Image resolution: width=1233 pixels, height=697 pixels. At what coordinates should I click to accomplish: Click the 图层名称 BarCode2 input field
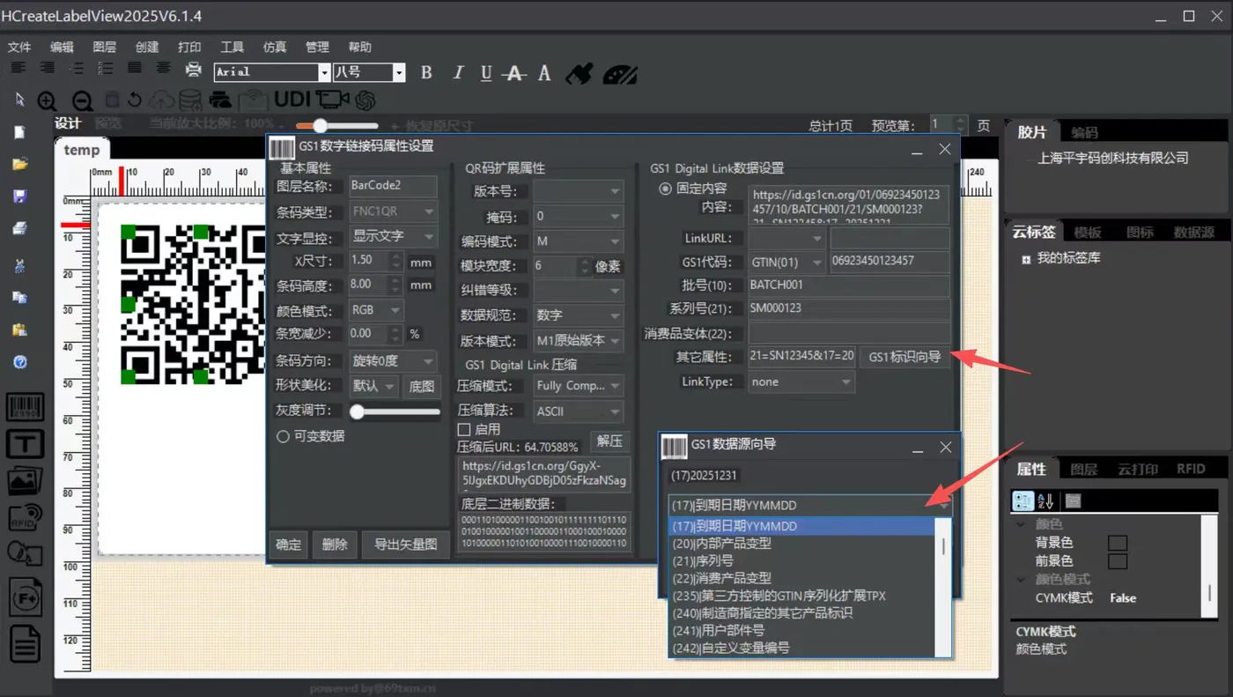393,186
